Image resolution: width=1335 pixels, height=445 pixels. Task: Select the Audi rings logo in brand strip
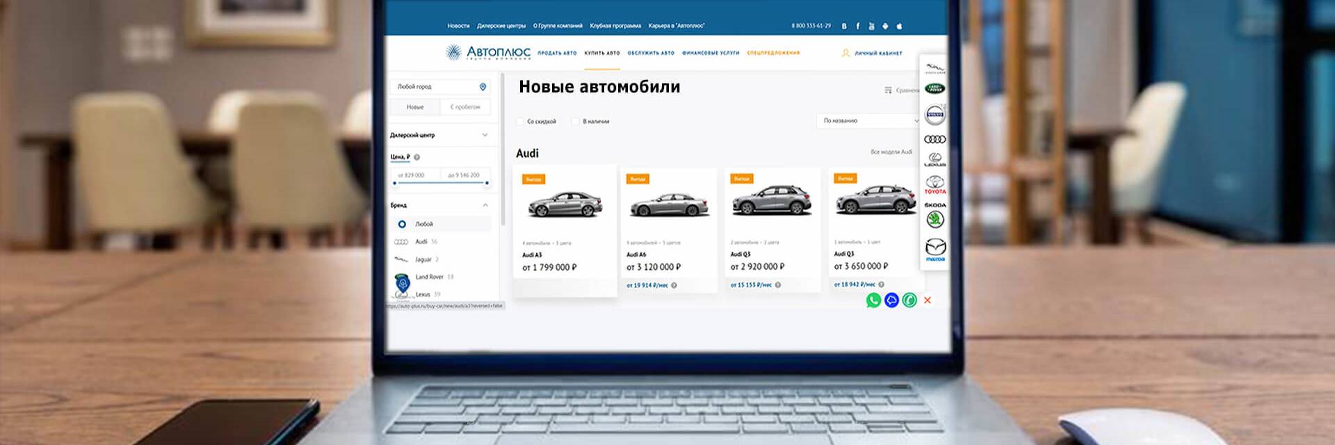[x=934, y=139]
